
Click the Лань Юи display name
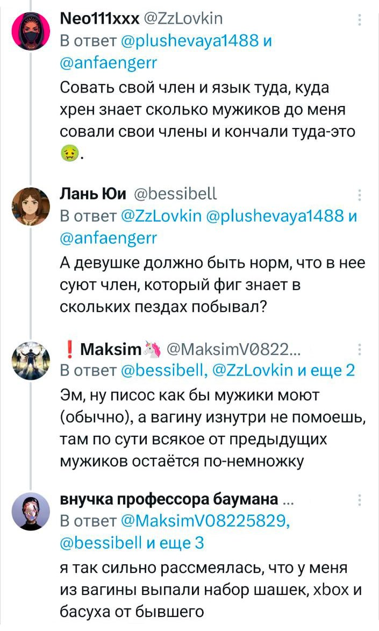point(92,194)
